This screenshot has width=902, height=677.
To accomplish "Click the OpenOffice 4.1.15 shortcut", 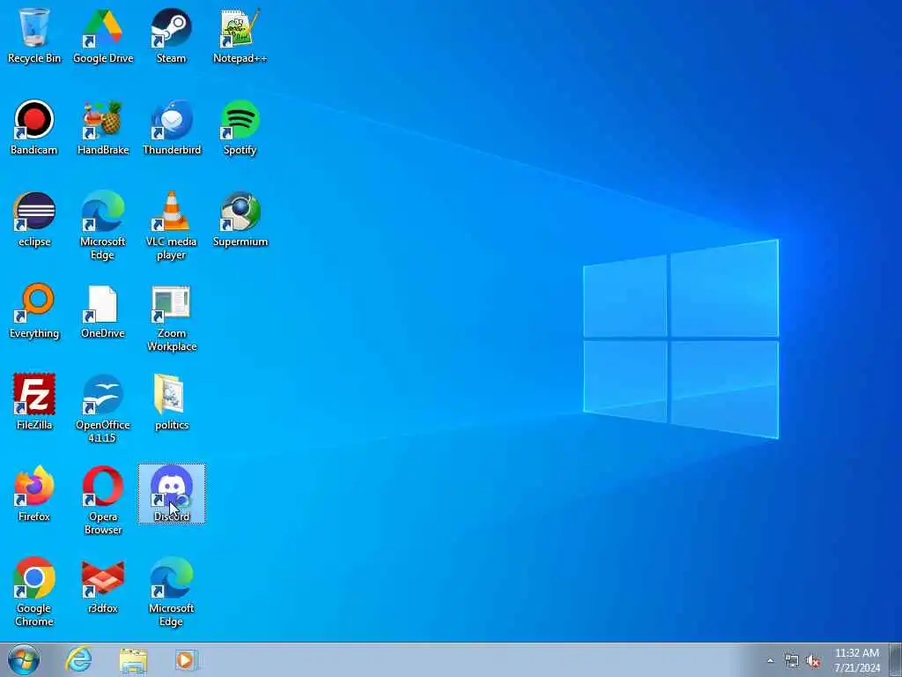I will pyautogui.click(x=103, y=409).
